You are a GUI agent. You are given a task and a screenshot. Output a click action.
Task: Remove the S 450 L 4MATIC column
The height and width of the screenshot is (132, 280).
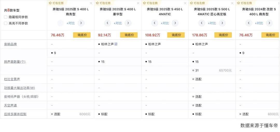(185, 3)
